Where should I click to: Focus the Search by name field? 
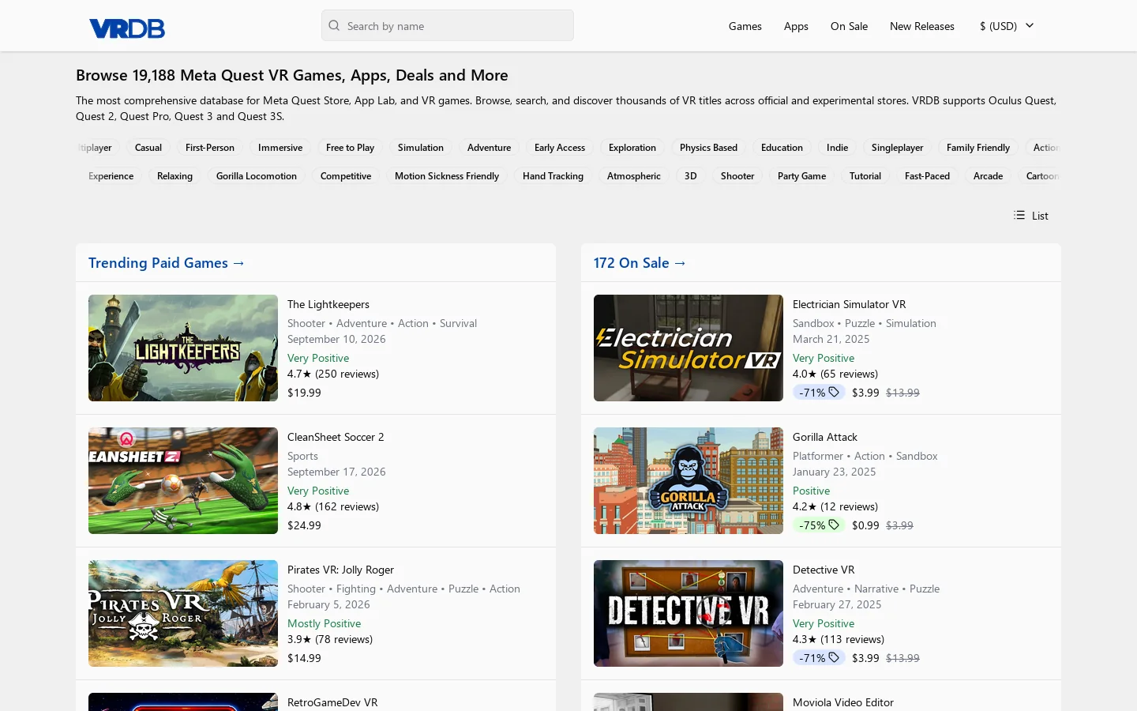[x=448, y=25]
